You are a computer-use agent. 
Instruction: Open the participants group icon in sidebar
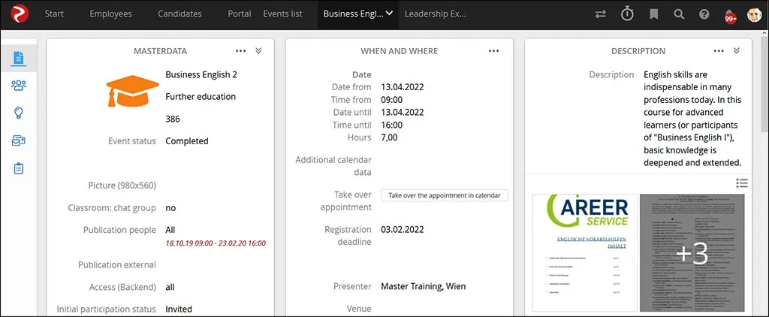18,86
